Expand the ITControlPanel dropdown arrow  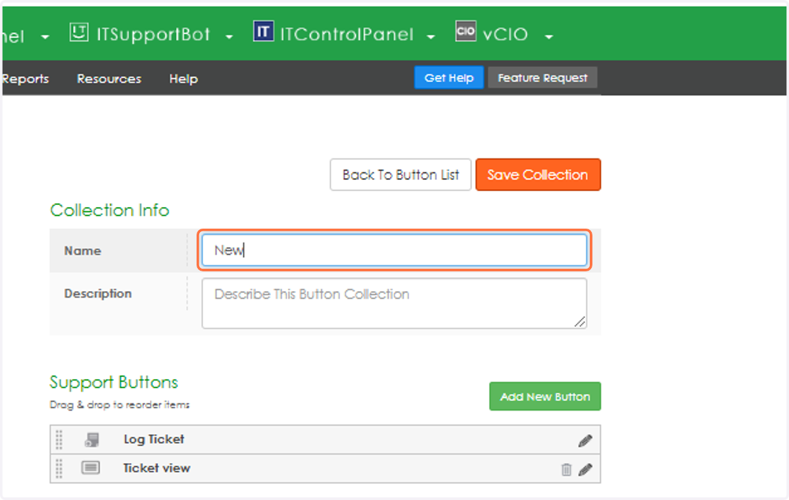tap(431, 37)
